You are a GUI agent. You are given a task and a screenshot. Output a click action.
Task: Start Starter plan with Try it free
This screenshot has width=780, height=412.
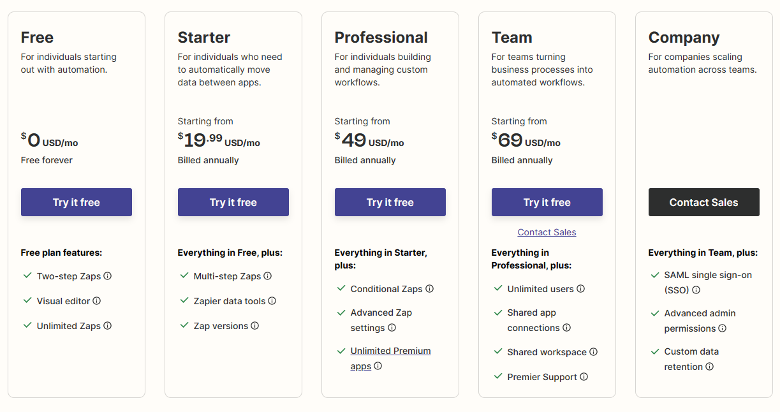tap(233, 202)
